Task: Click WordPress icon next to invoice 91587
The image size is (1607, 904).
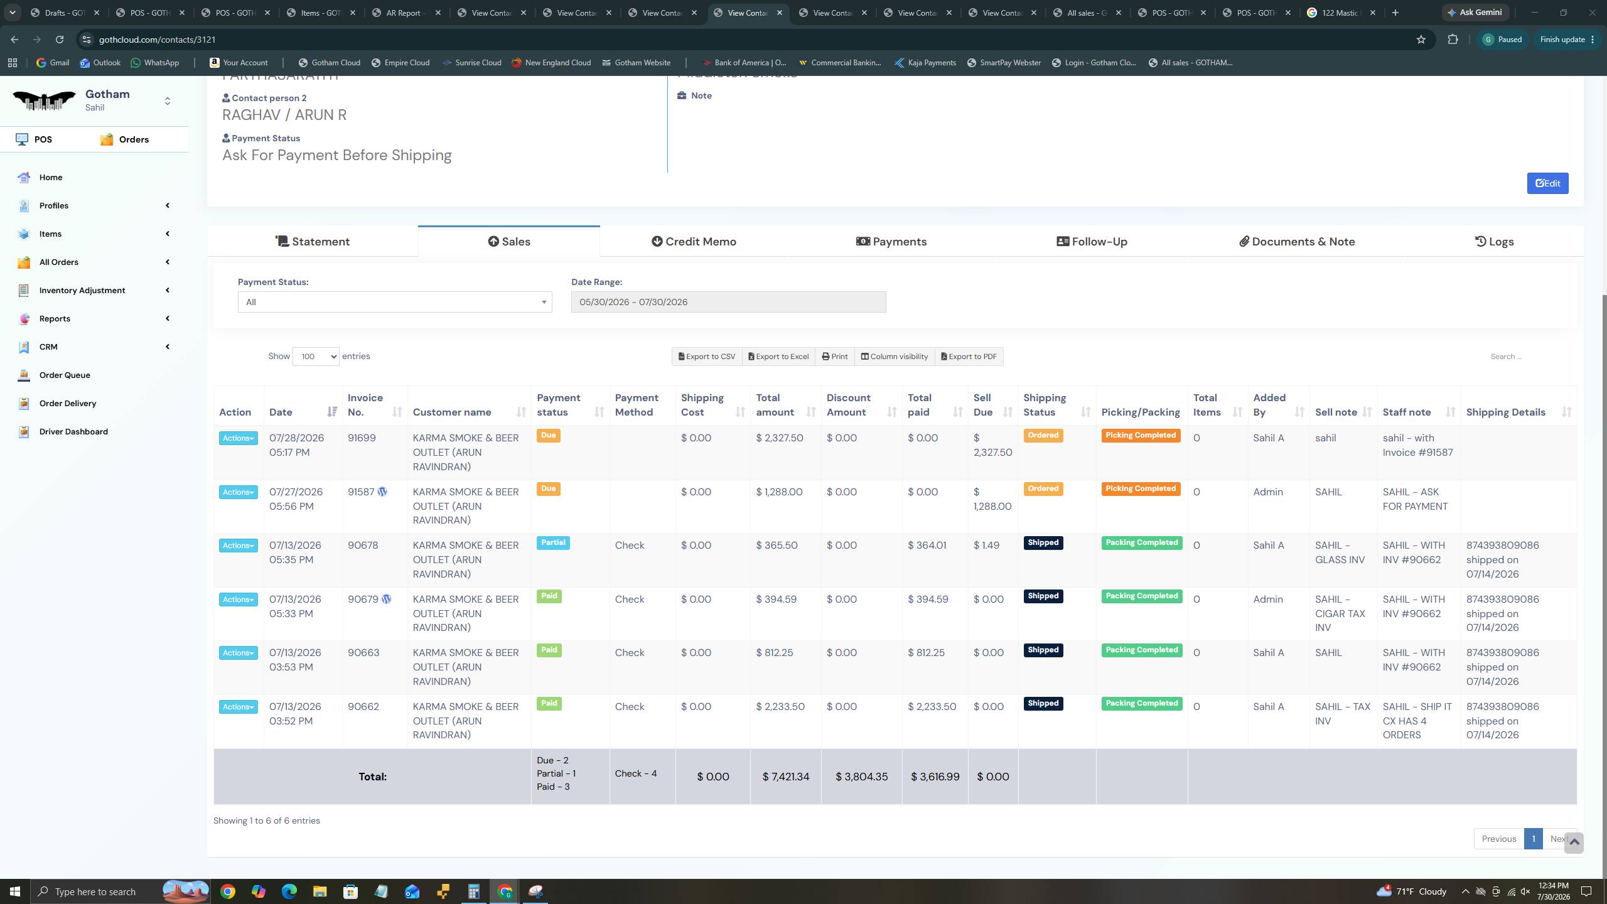Action: [382, 492]
